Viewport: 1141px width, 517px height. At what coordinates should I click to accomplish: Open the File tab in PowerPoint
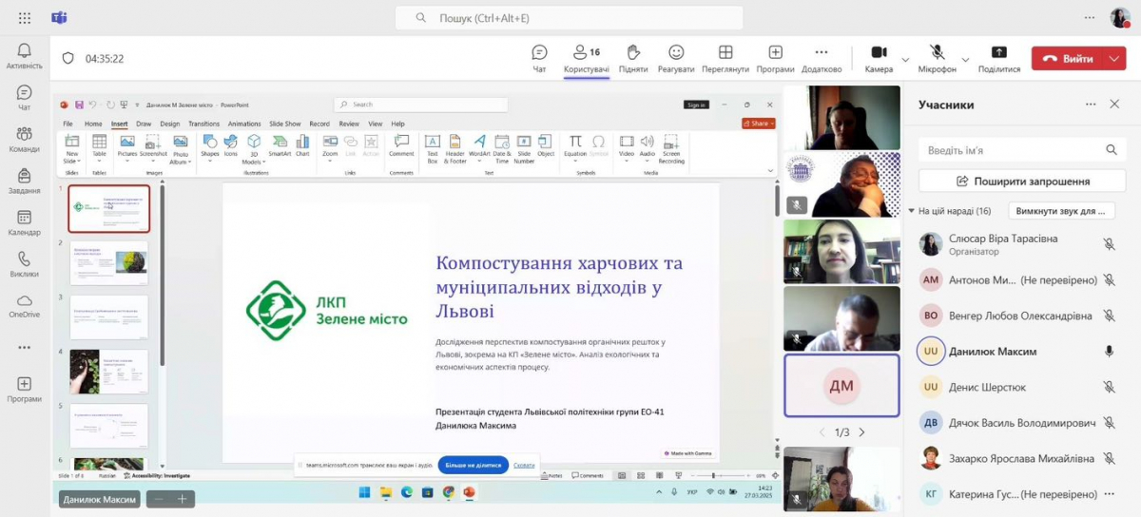point(68,124)
